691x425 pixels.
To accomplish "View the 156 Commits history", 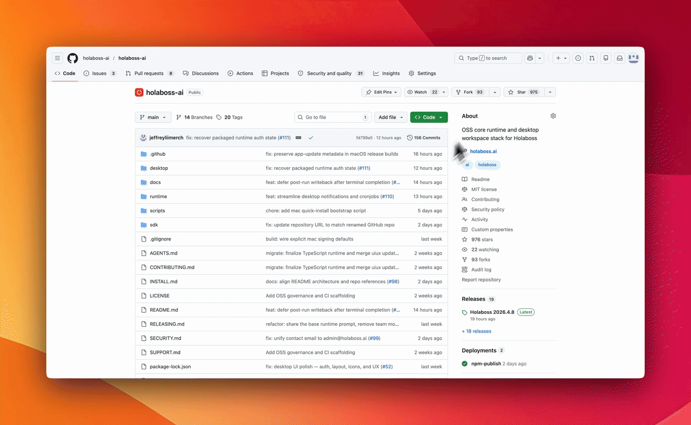I will (x=424, y=138).
